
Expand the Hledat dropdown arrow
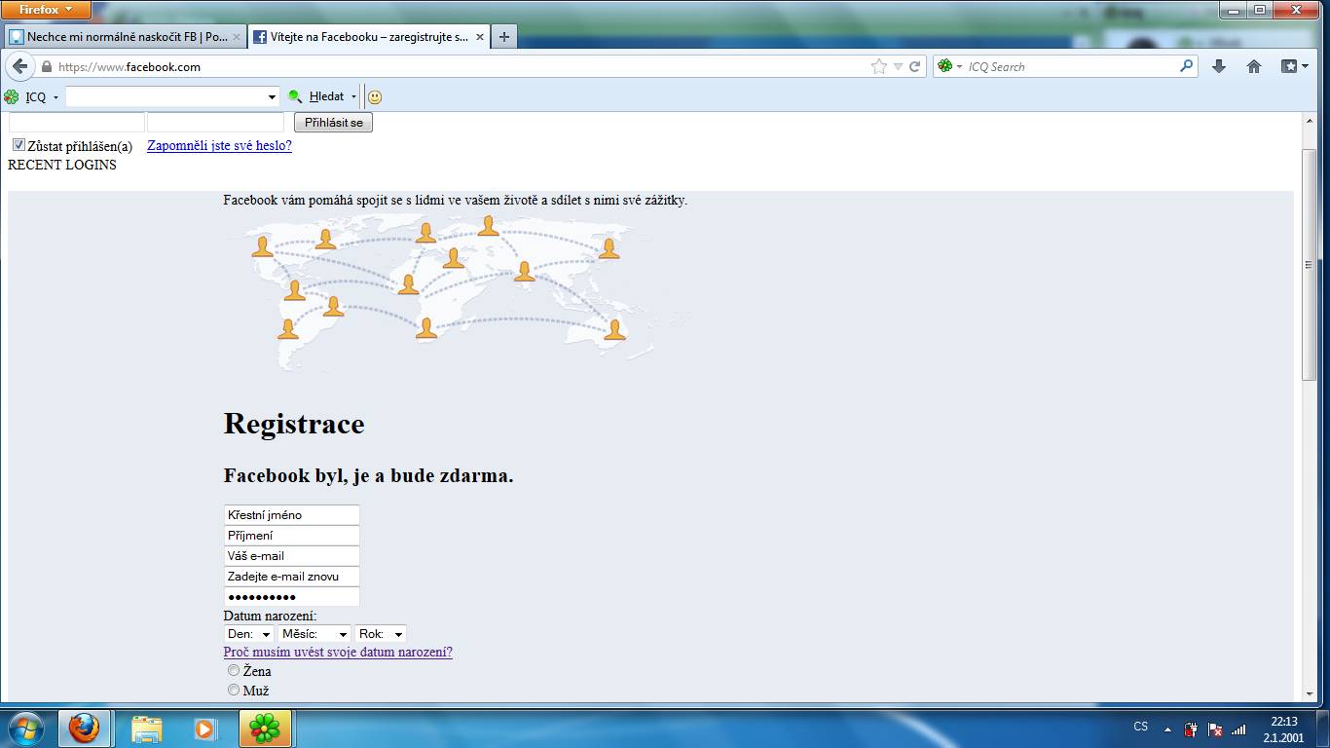[353, 97]
